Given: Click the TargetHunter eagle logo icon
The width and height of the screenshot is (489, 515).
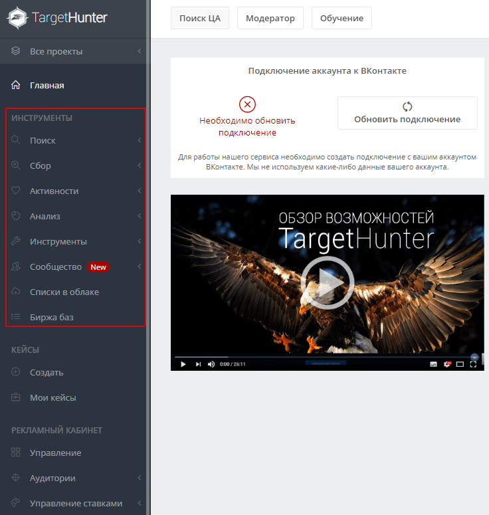Looking at the screenshot, I should click(17, 18).
